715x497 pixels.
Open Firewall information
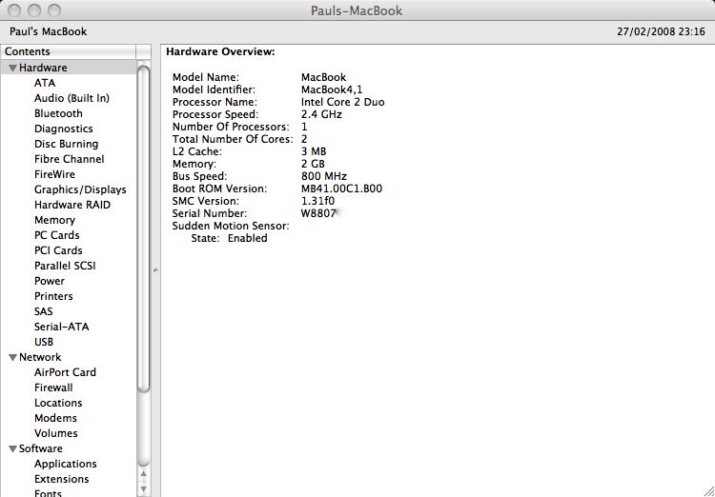click(x=53, y=388)
